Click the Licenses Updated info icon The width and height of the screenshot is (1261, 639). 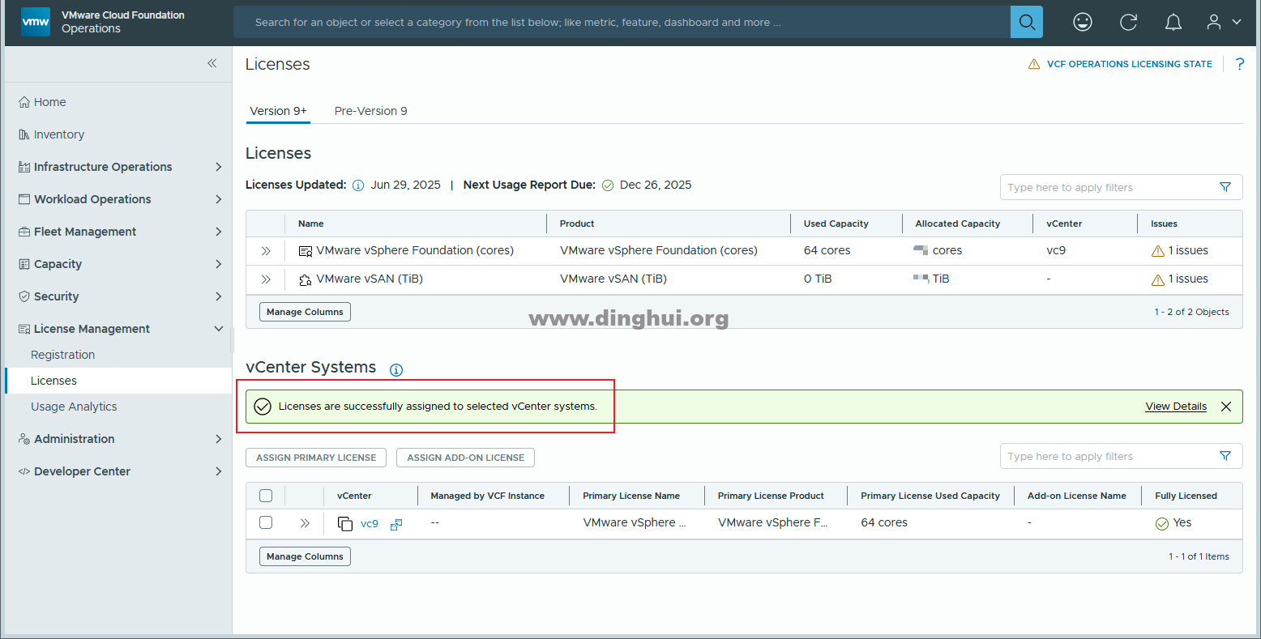coord(358,185)
